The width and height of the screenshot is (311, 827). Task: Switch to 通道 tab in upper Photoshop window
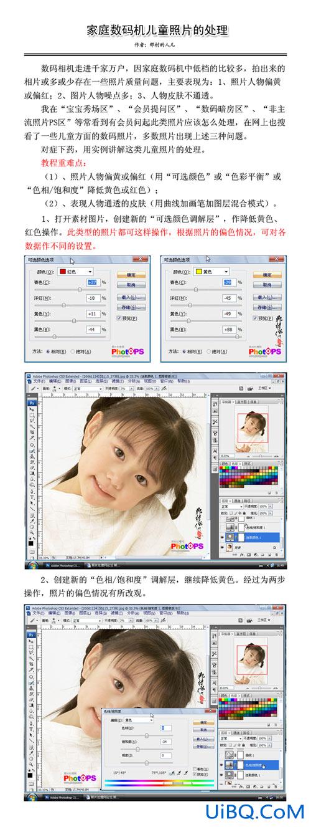pyautogui.click(x=238, y=500)
